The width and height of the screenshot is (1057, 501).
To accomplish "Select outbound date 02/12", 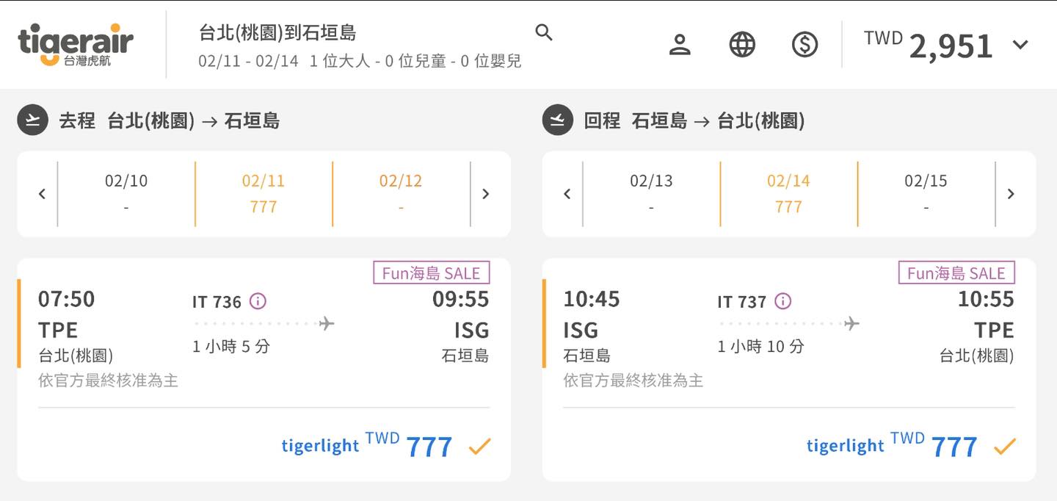I will click(x=401, y=194).
